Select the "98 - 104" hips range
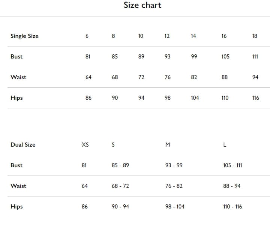This screenshot has width=270, height=243. pos(175,207)
